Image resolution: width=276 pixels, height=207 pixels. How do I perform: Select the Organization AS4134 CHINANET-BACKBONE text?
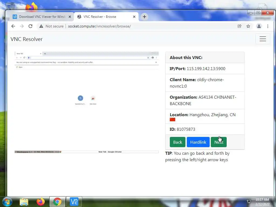click(x=203, y=100)
